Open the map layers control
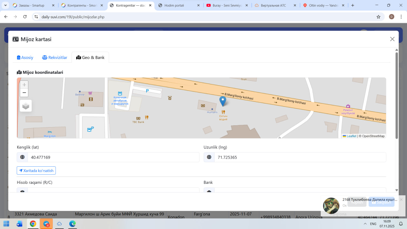407x229 pixels. pyautogui.click(x=26, y=106)
